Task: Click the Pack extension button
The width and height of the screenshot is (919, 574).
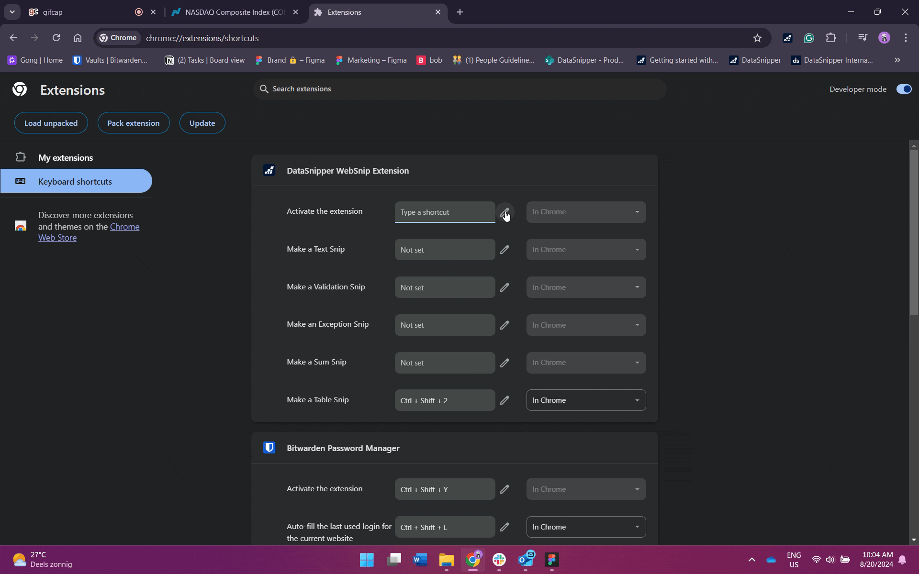Action: pos(133,123)
